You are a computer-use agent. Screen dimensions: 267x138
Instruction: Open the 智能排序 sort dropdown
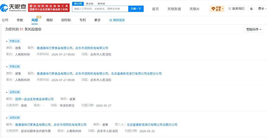[254, 29]
